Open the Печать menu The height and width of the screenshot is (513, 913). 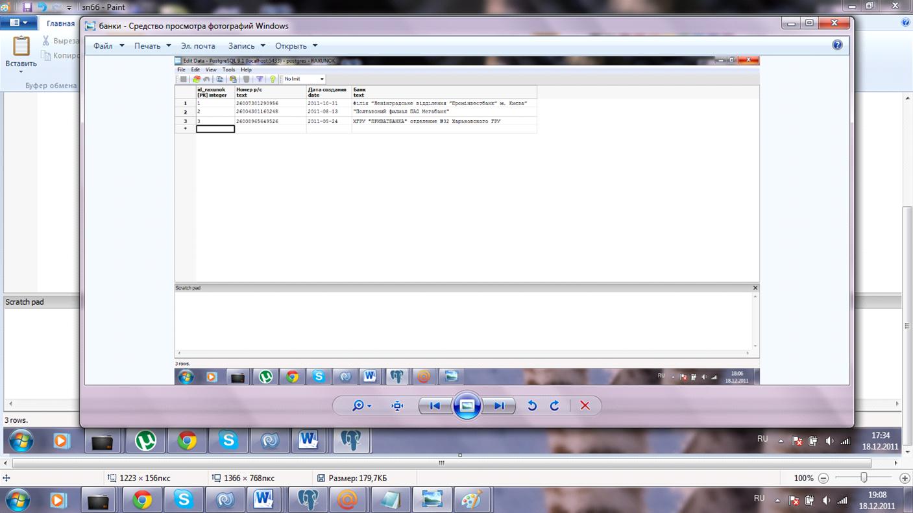(152, 46)
